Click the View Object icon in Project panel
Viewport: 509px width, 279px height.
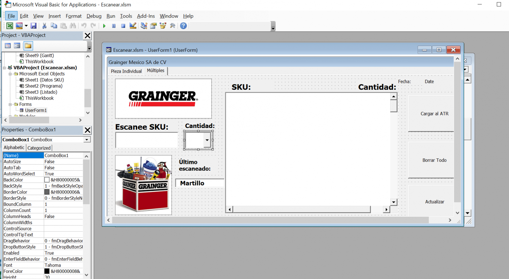click(17, 46)
